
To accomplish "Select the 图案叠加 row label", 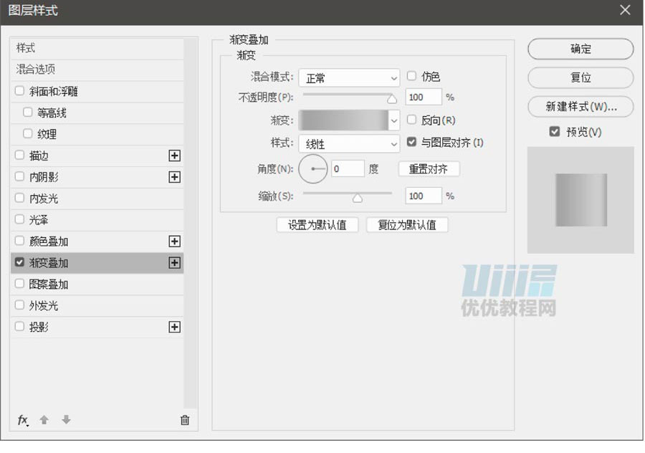I will pyautogui.click(x=49, y=284).
